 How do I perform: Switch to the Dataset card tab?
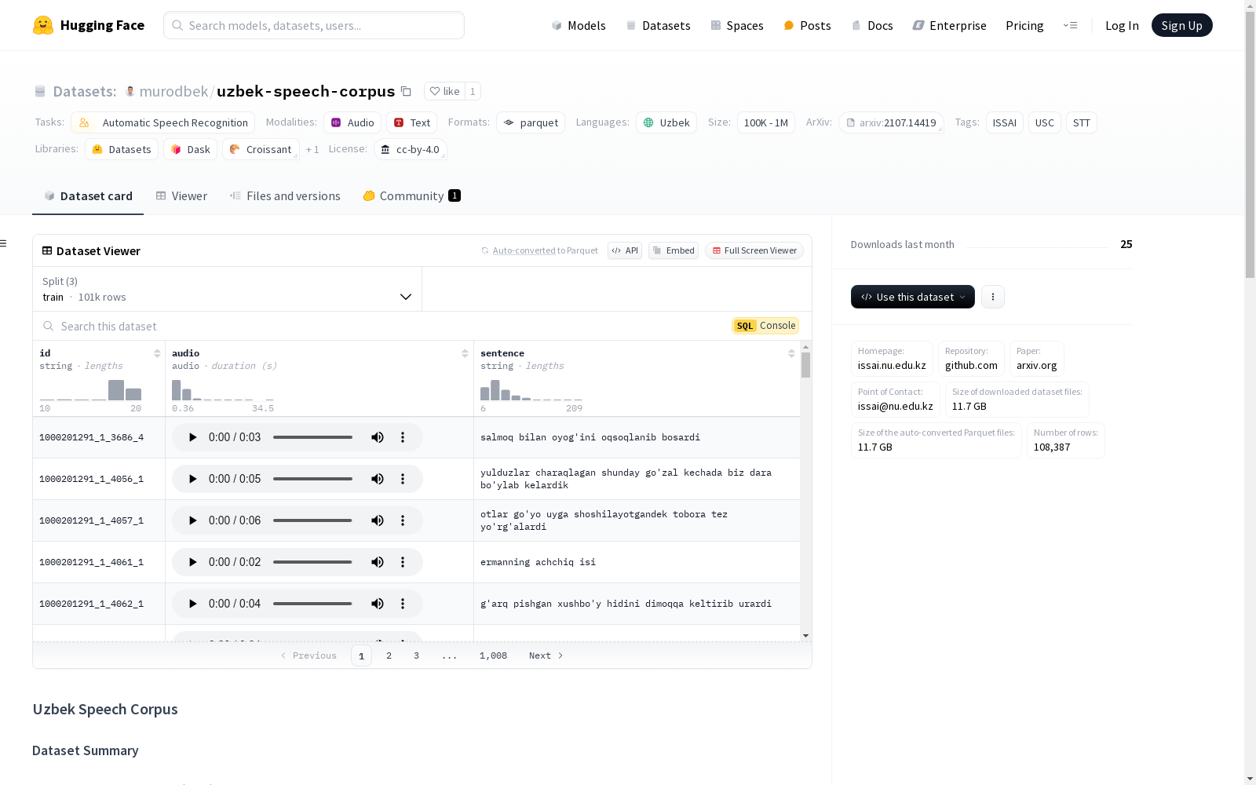[88, 196]
